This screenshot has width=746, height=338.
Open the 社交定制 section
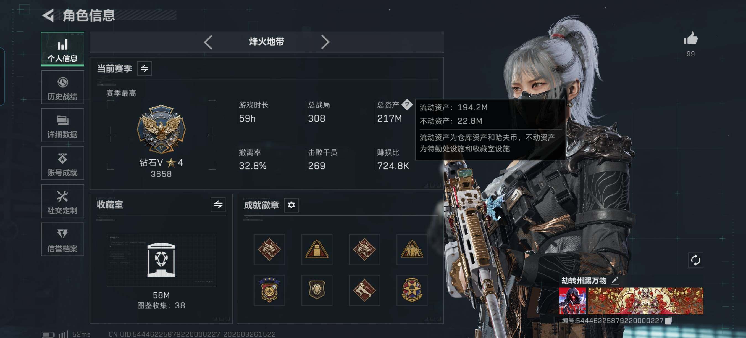pos(62,201)
